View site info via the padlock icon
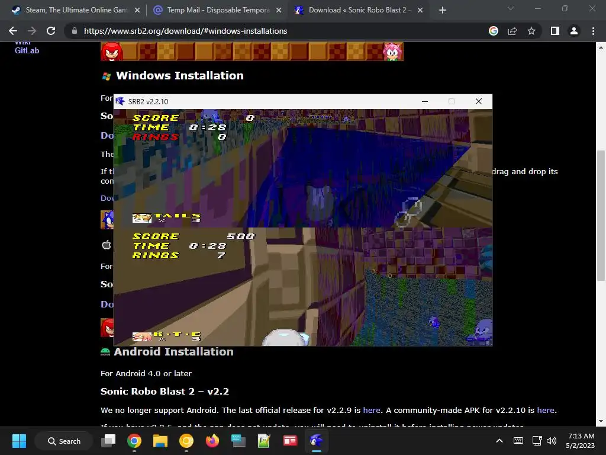The image size is (606, 455). [75, 31]
